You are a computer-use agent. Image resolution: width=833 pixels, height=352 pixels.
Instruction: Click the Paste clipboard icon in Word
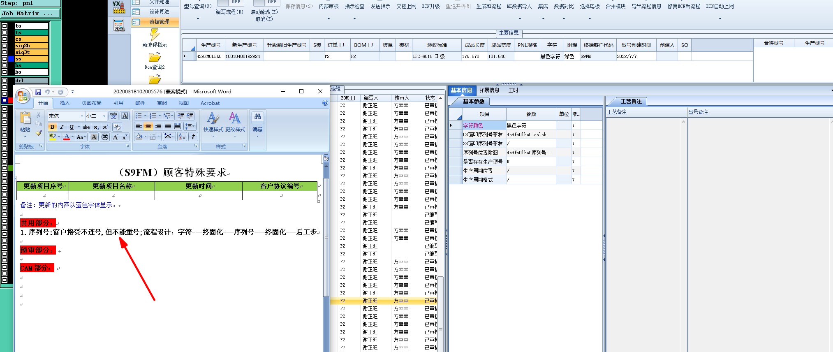[25, 118]
